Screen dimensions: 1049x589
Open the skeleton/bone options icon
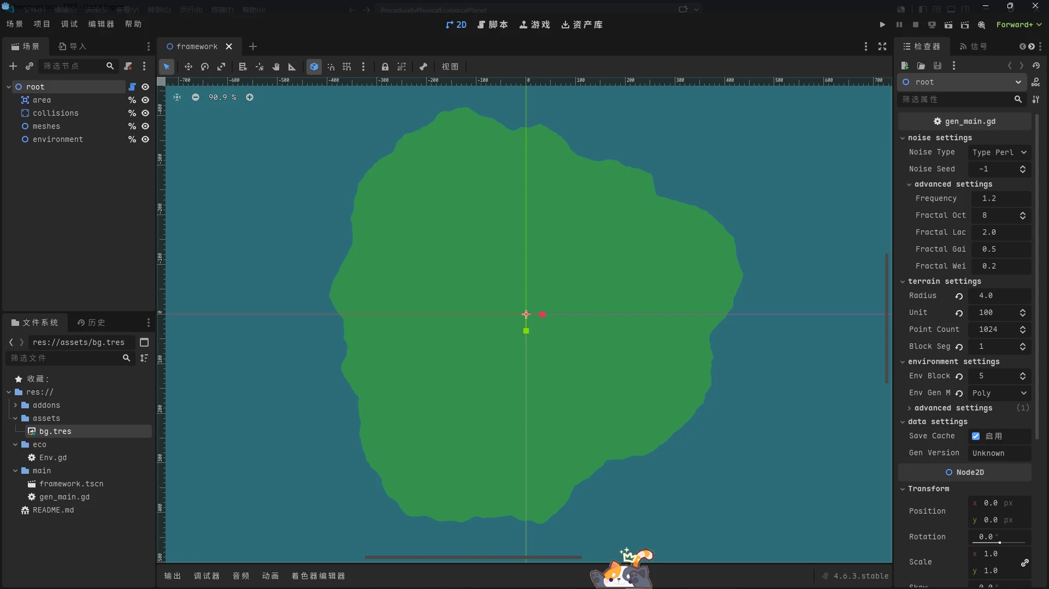tap(423, 67)
